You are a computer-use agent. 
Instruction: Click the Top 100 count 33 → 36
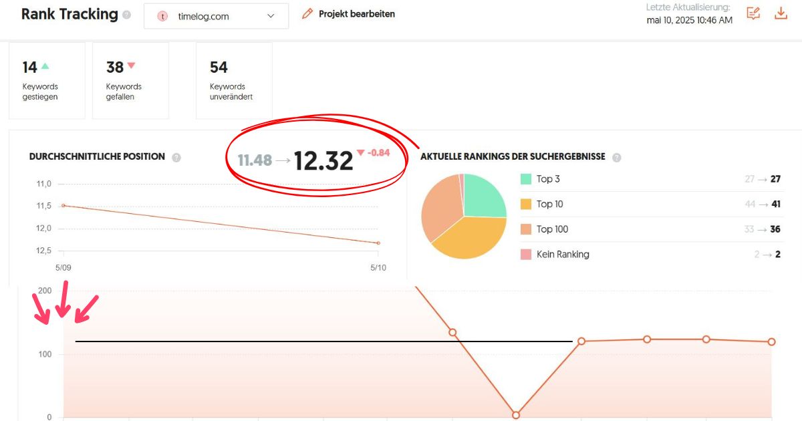click(763, 229)
